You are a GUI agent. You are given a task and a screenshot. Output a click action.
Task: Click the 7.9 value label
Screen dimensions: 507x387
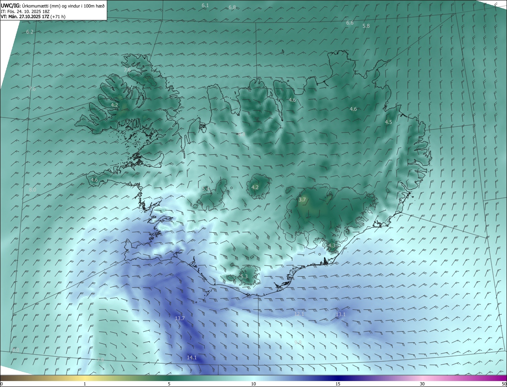click(100, 360)
